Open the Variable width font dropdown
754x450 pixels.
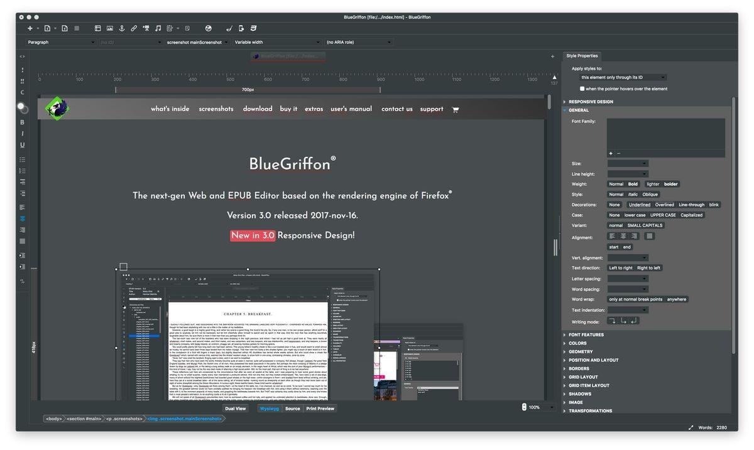[x=276, y=42]
